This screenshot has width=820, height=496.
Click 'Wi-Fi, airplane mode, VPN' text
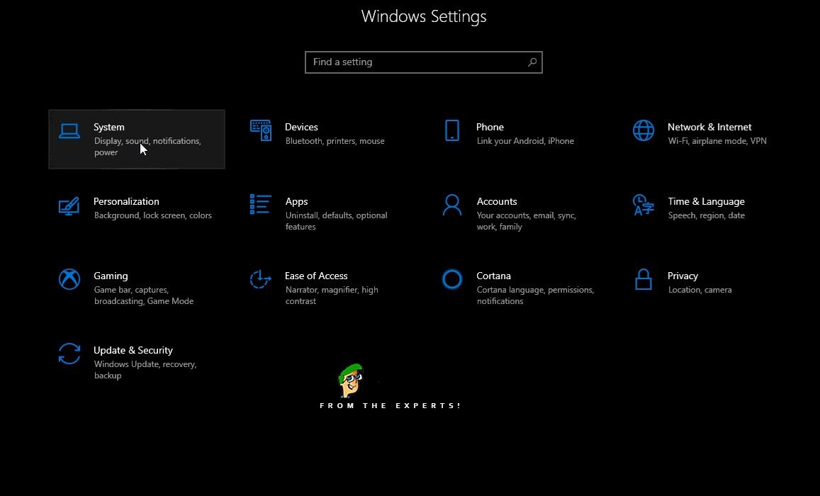click(x=717, y=141)
